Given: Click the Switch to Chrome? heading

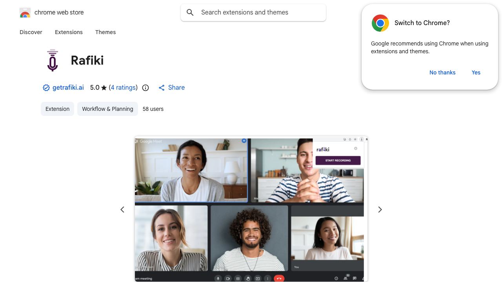Looking at the screenshot, I should coord(422,23).
